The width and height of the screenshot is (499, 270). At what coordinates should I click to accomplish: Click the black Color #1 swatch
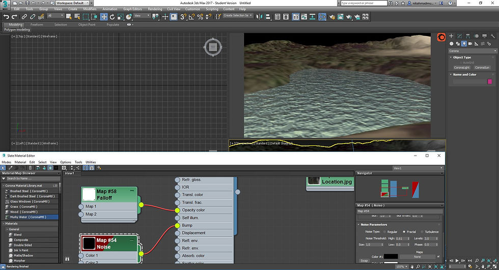(x=391, y=257)
